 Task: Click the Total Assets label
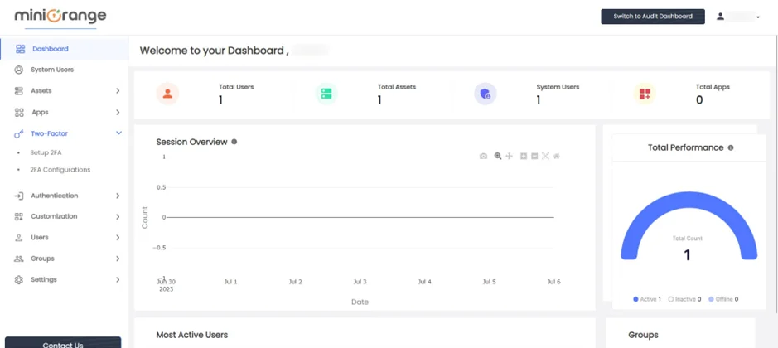[397, 87]
